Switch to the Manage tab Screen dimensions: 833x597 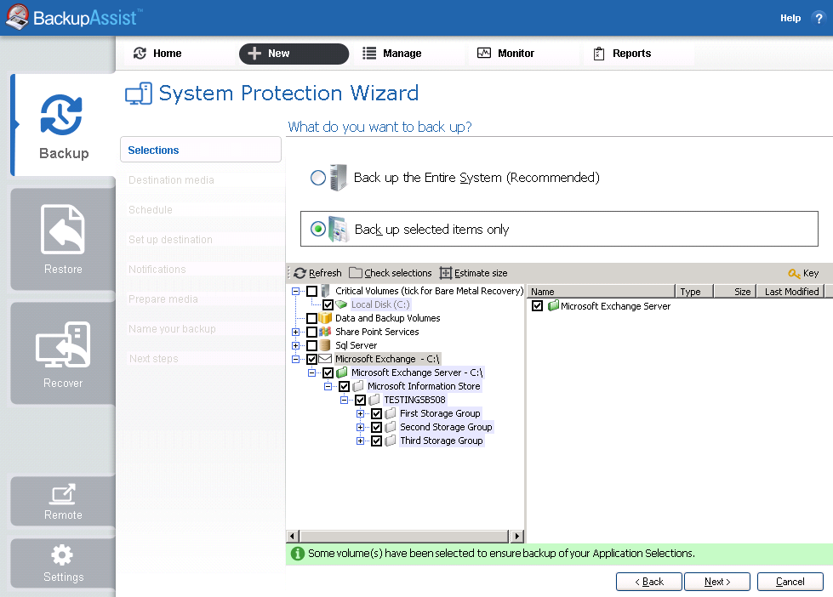pyautogui.click(x=409, y=53)
